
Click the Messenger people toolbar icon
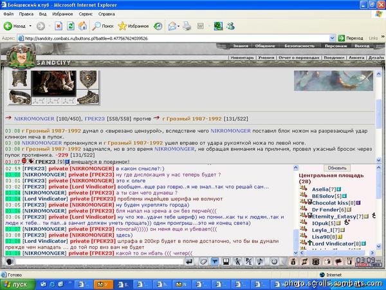tap(231, 26)
